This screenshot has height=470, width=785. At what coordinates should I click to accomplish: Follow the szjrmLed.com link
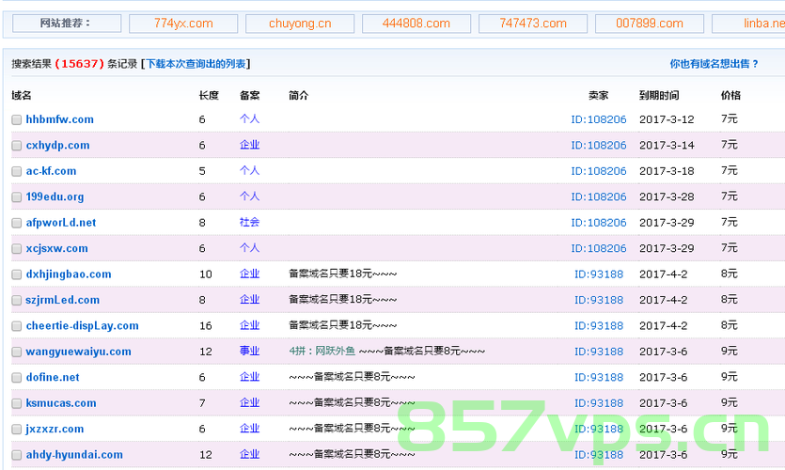pyautogui.click(x=63, y=300)
